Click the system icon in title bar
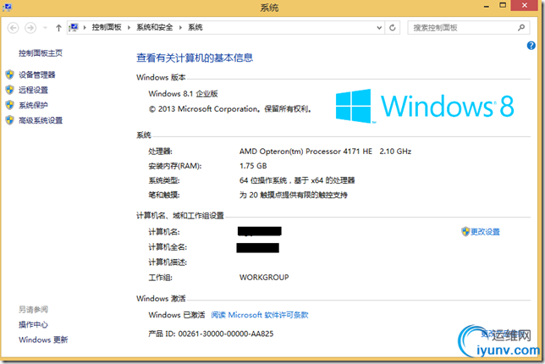 pyautogui.click(x=7, y=7)
